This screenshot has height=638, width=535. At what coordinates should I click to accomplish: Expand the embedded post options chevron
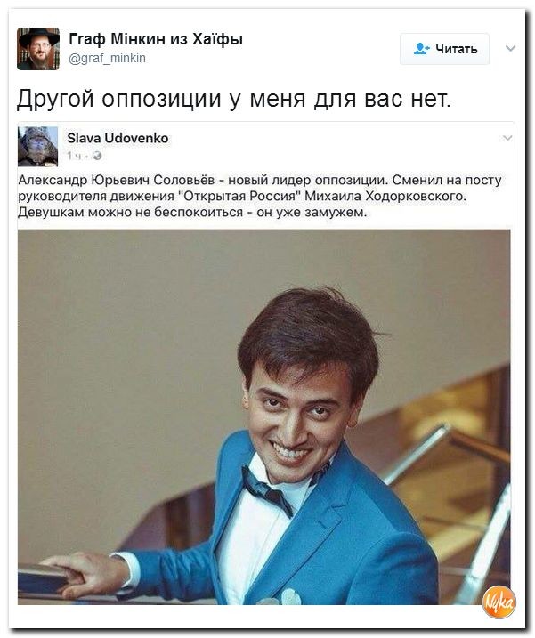507,138
